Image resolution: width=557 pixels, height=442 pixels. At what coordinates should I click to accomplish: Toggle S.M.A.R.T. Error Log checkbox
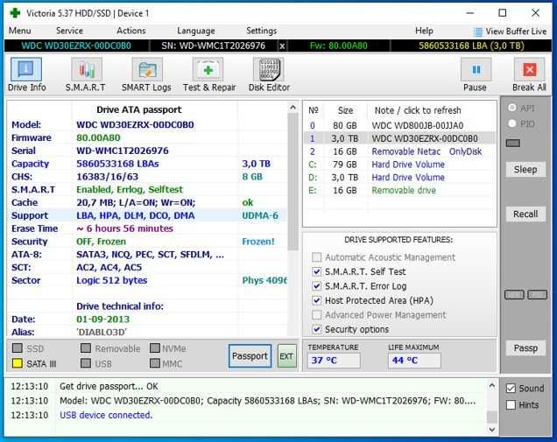point(316,286)
